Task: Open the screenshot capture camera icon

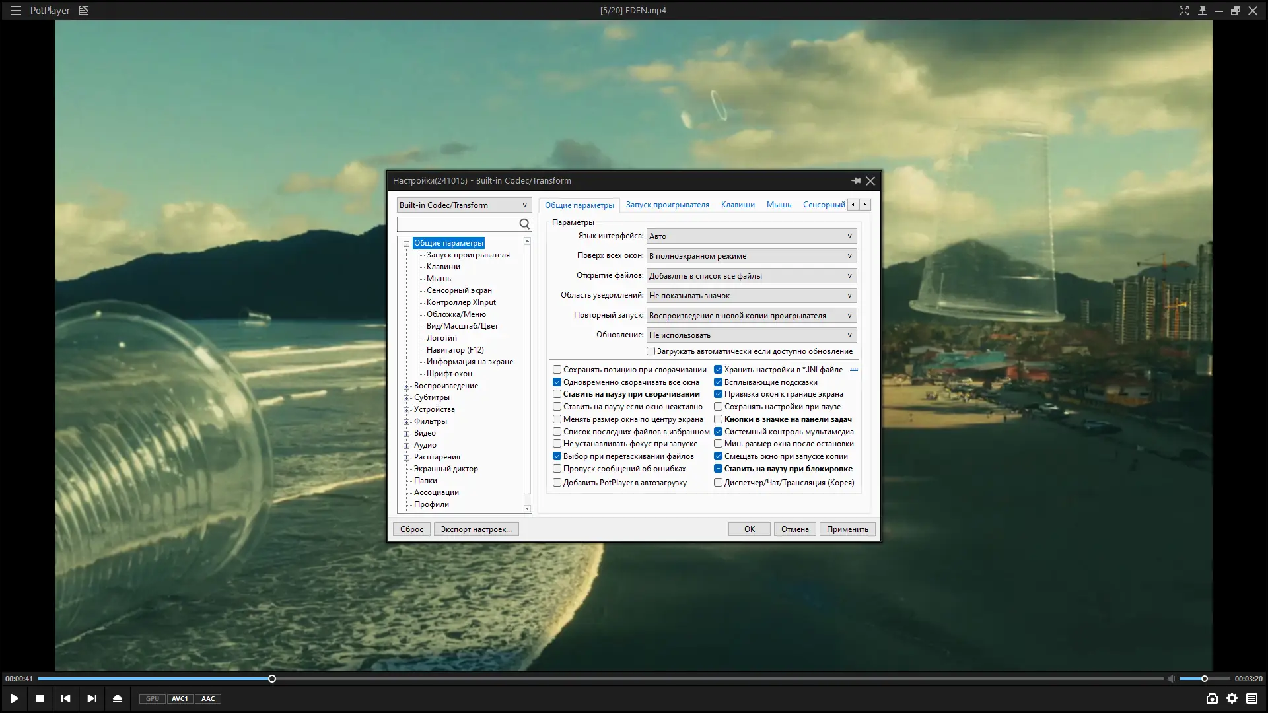Action: tap(1212, 698)
